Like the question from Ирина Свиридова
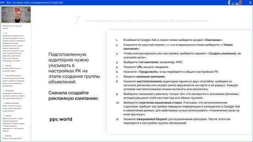 pyautogui.click(x=4, y=103)
